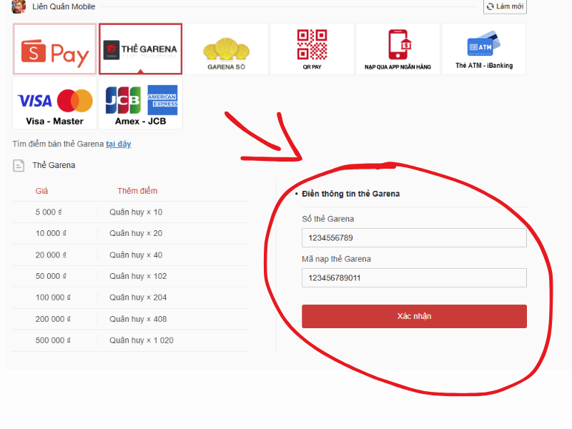
Task: Click the Làm mới refresh button
Action: pos(505,6)
